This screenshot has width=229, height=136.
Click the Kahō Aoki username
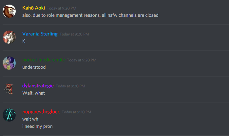pyautogui.click(x=33, y=8)
